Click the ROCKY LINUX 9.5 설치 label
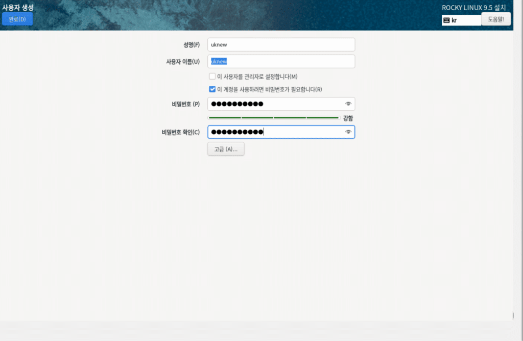This screenshot has height=341, width=523. pos(473,7)
